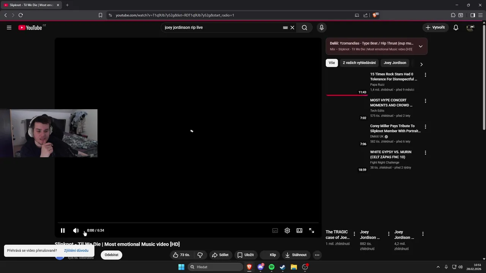Screen dimensions: 486x273
Task: Click the browser share icon in address bar
Action: coord(365,15)
